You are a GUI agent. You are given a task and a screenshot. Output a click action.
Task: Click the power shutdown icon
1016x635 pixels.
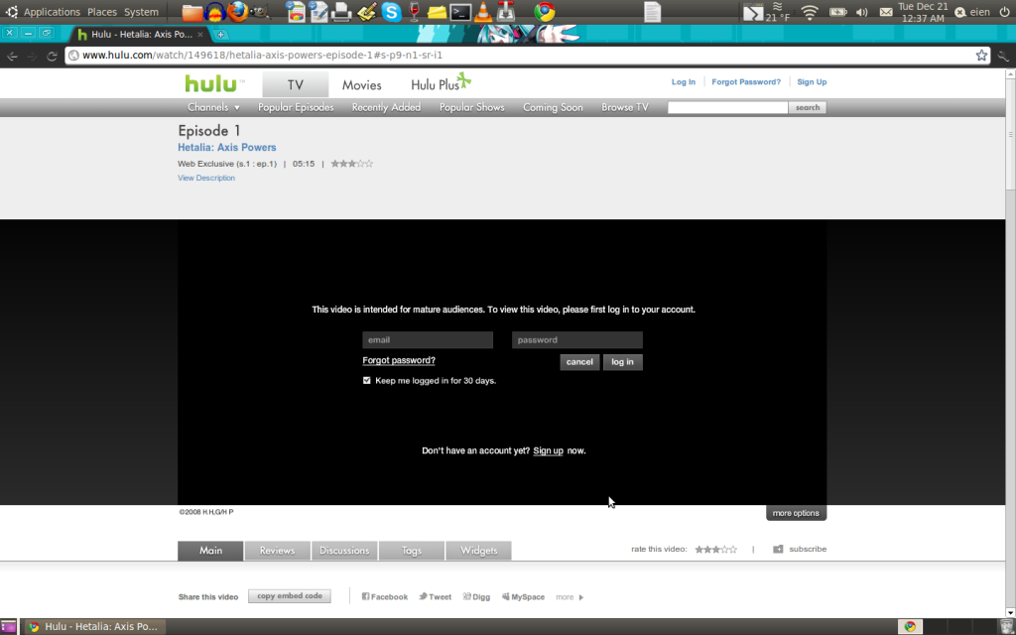point(1004,12)
